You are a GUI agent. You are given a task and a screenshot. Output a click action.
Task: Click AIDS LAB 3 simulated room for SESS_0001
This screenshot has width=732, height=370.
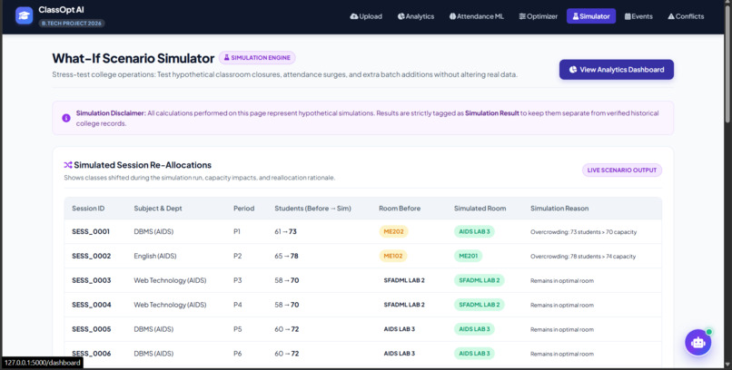(474, 231)
